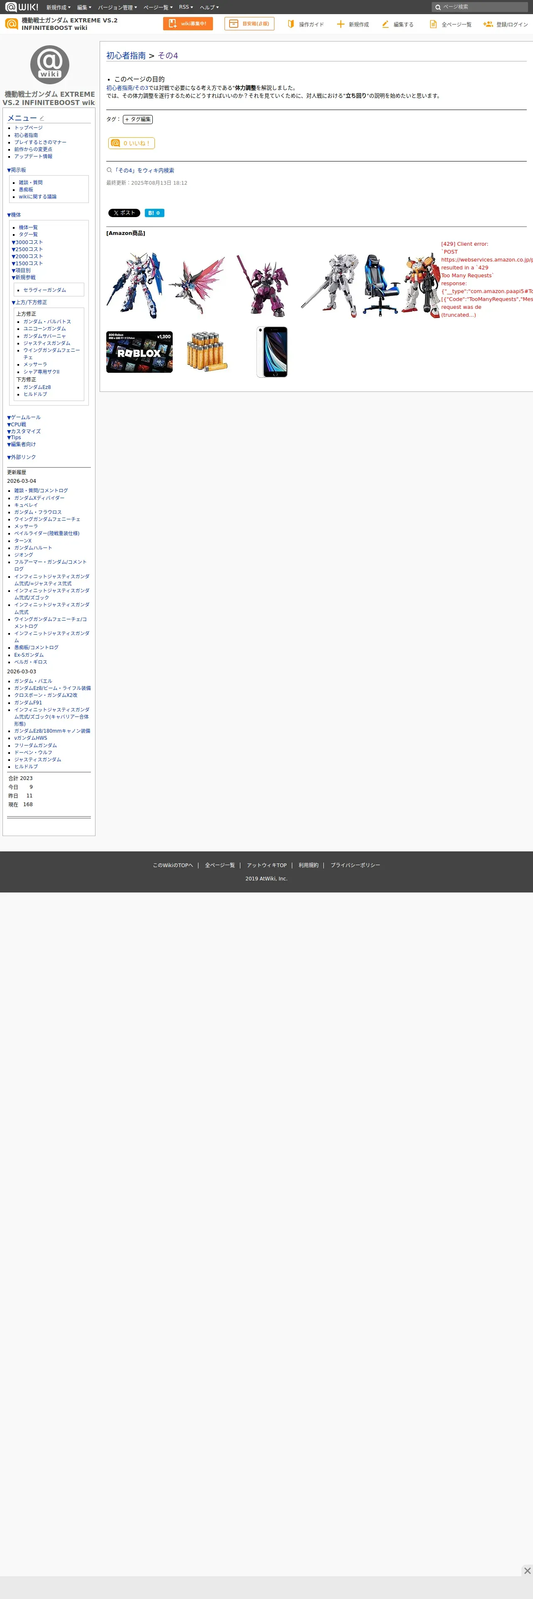
Task: Open the 初心者指南/その3 link in text
Action: 127,88
